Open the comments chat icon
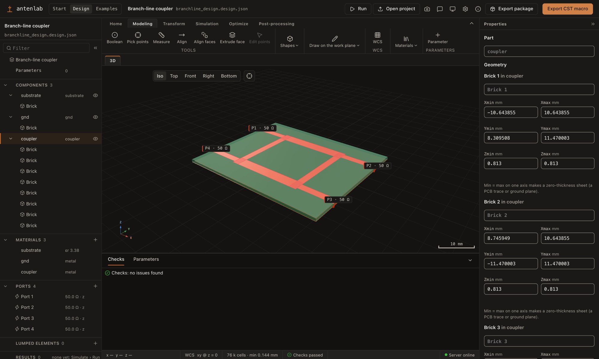The image size is (599, 359). [440, 9]
